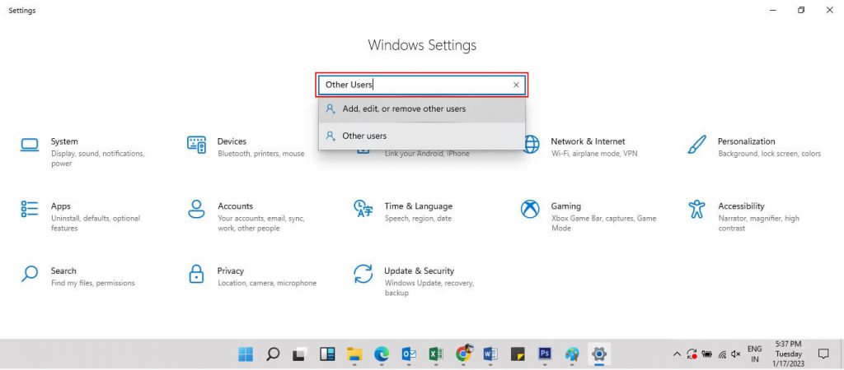The image size is (844, 370).
Task: Click 'Background, lock screen, colors' description
Action: [x=770, y=154]
